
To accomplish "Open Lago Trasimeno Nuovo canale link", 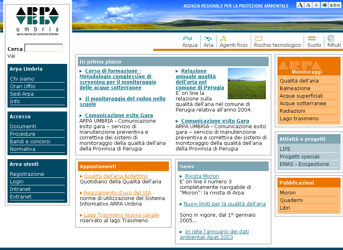I will tap(121, 215).
